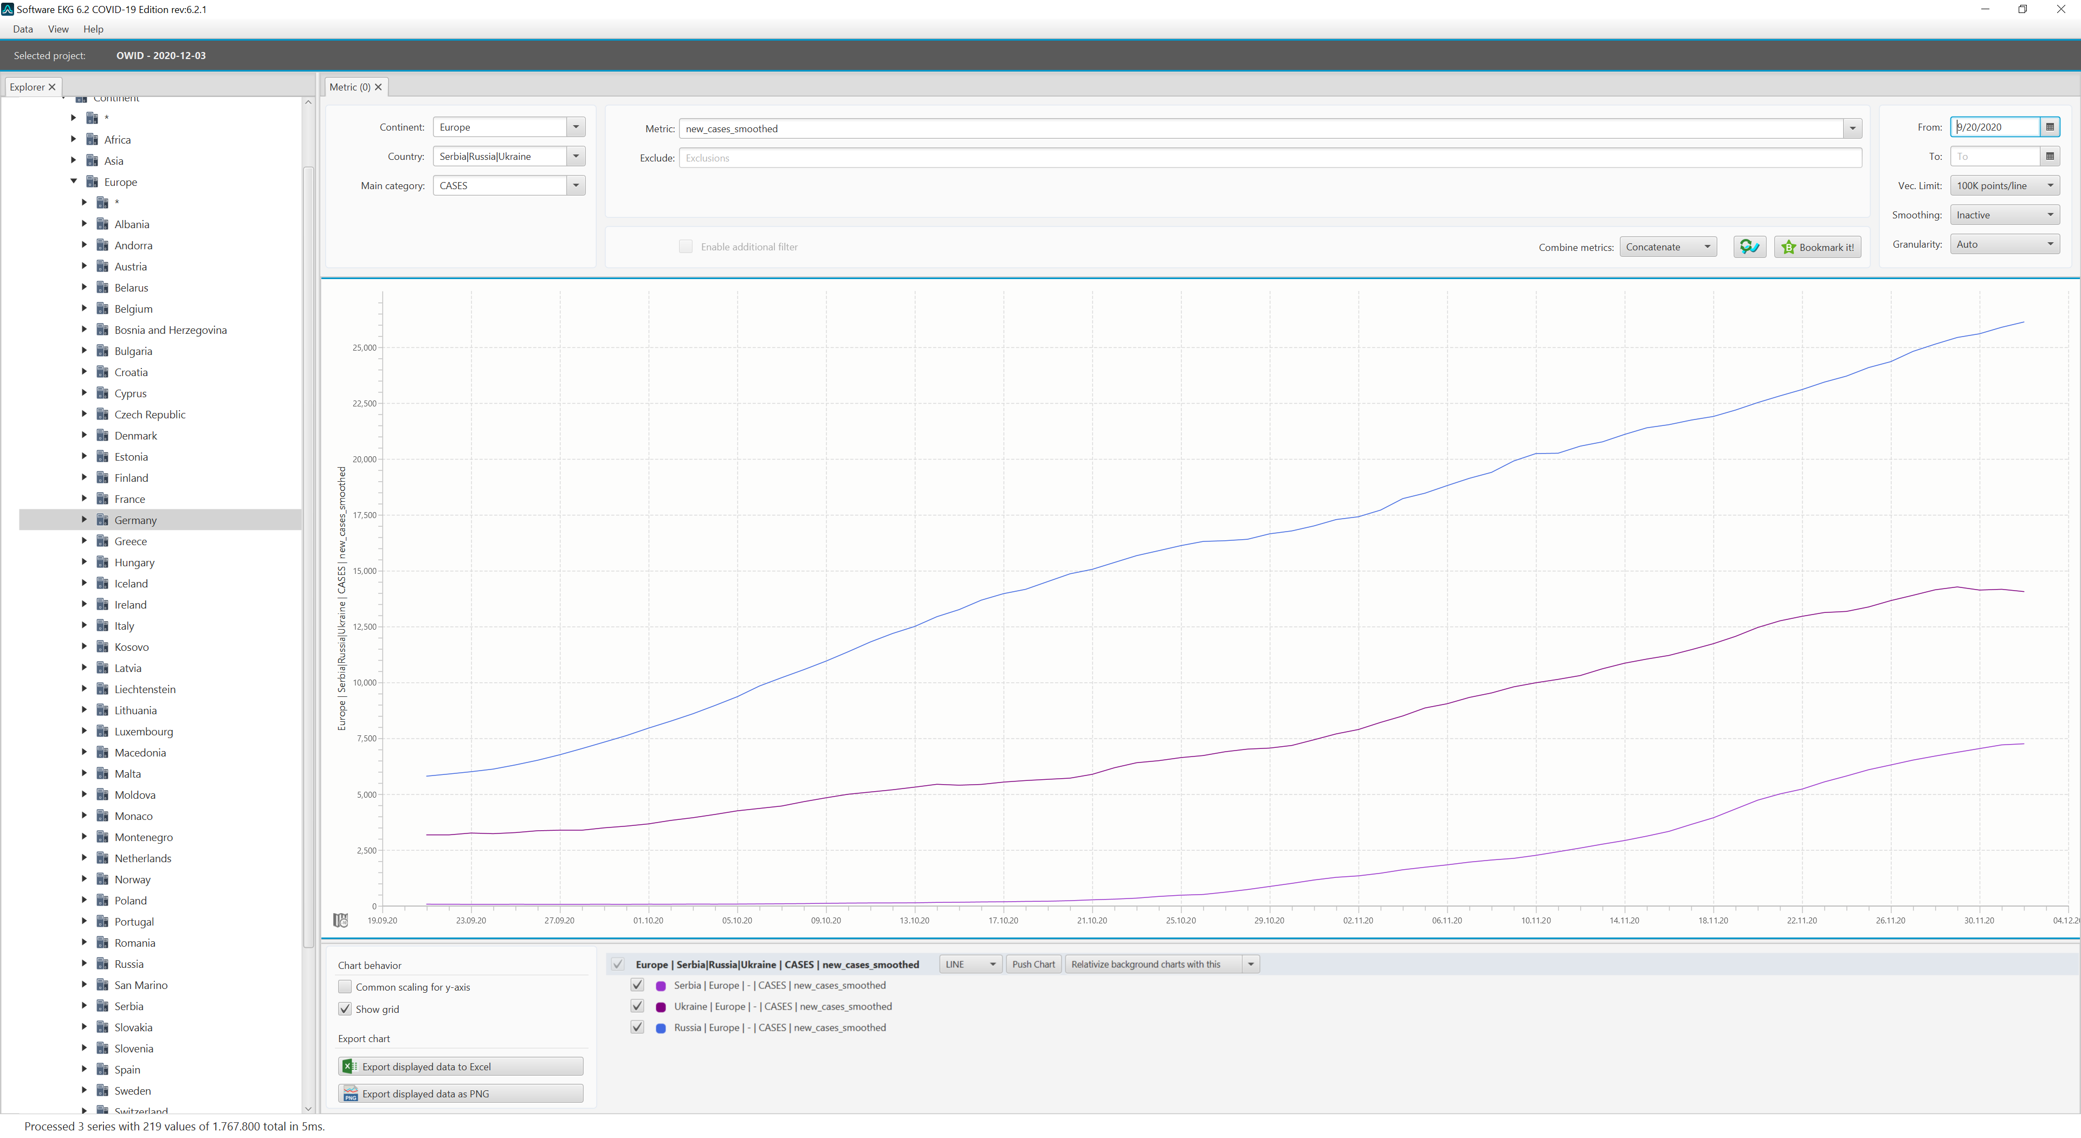Click the Push Chart button
Image resolution: width=2081 pixels, height=1138 pixels.
(1033, 965)
